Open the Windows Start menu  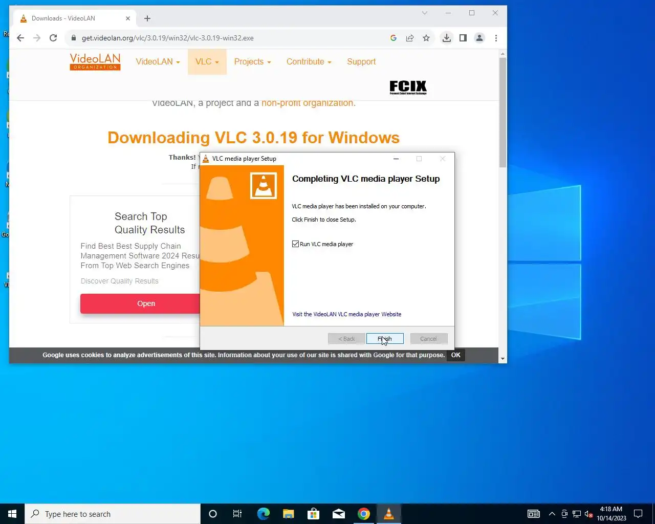click(12, 514)
